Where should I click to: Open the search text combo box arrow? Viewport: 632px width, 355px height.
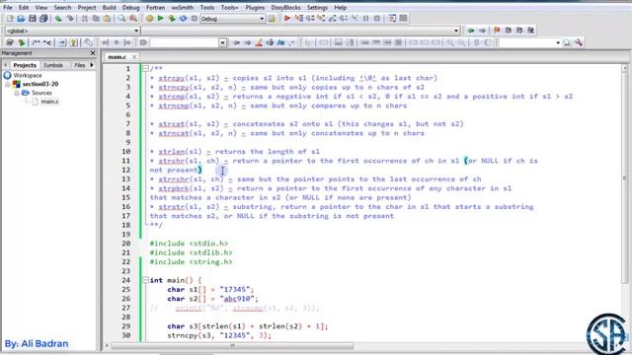pyautogui.click(x=222, y=42)
